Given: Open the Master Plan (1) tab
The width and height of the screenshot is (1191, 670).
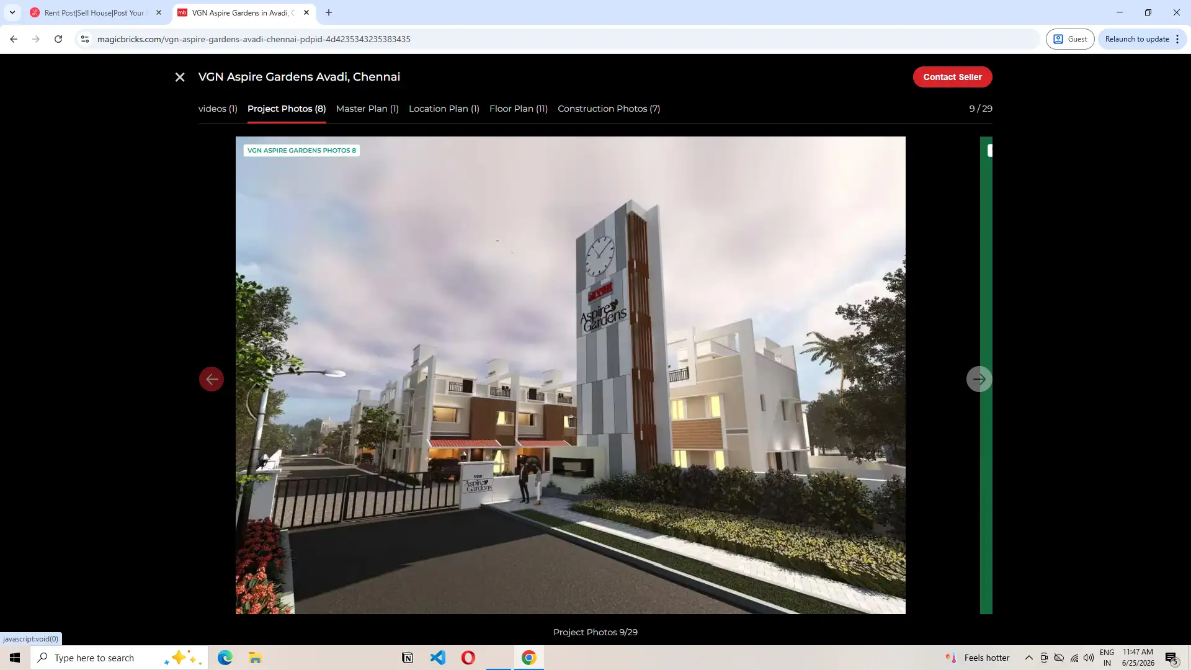Looking at the screenshot, I should (367, 109).
